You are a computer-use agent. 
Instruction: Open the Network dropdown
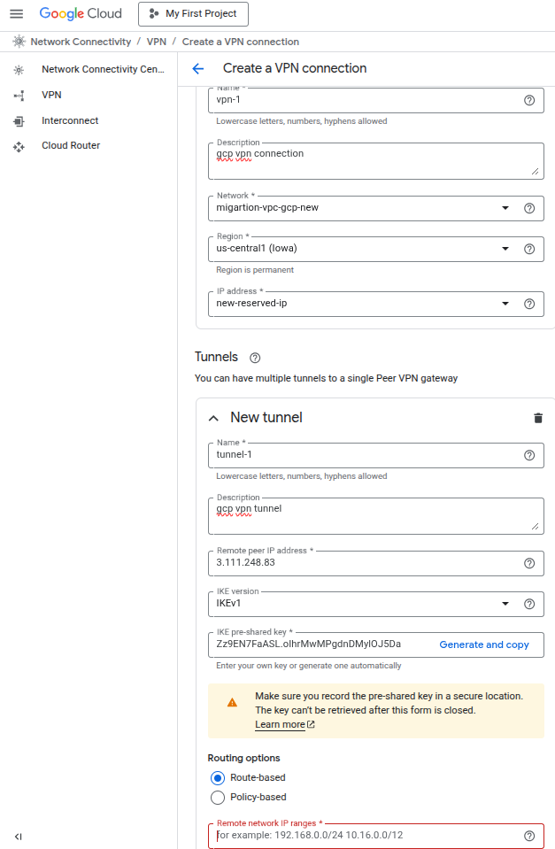[505, 208]
